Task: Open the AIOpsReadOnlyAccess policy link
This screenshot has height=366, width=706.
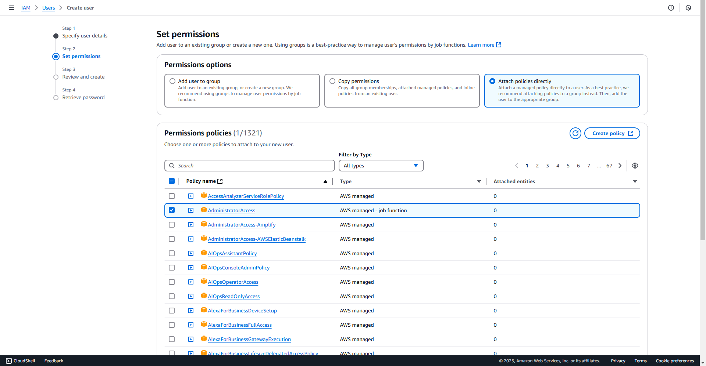Action: point(234,296)
